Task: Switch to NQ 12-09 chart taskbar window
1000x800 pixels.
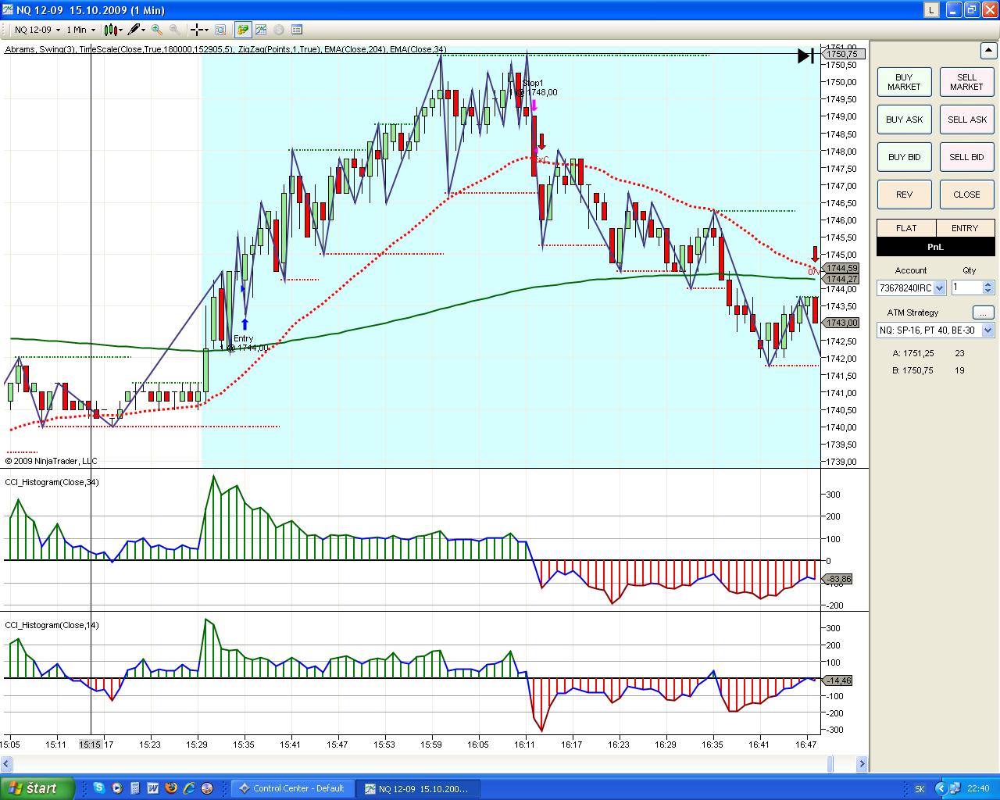Action: pyautogui.click(x=420, y=788)
